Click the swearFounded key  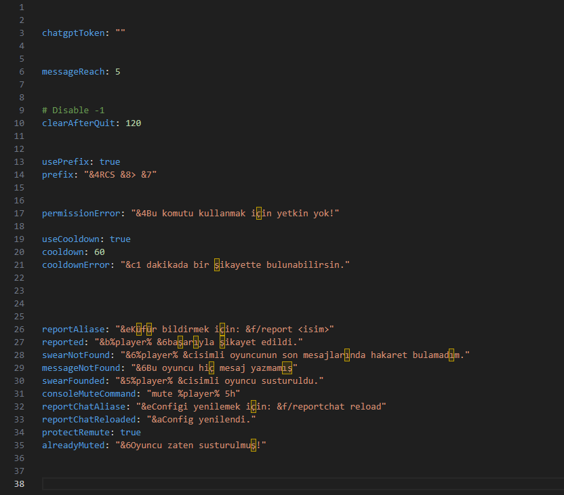click(x=73, y=381)
